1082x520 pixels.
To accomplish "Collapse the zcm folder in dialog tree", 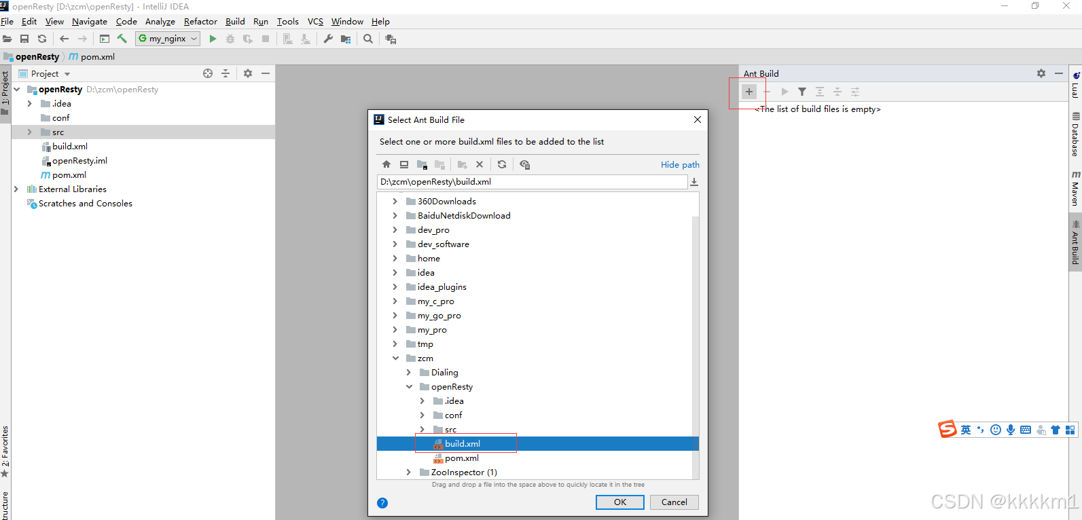I will pyautogui.click(x=395, y=358).
